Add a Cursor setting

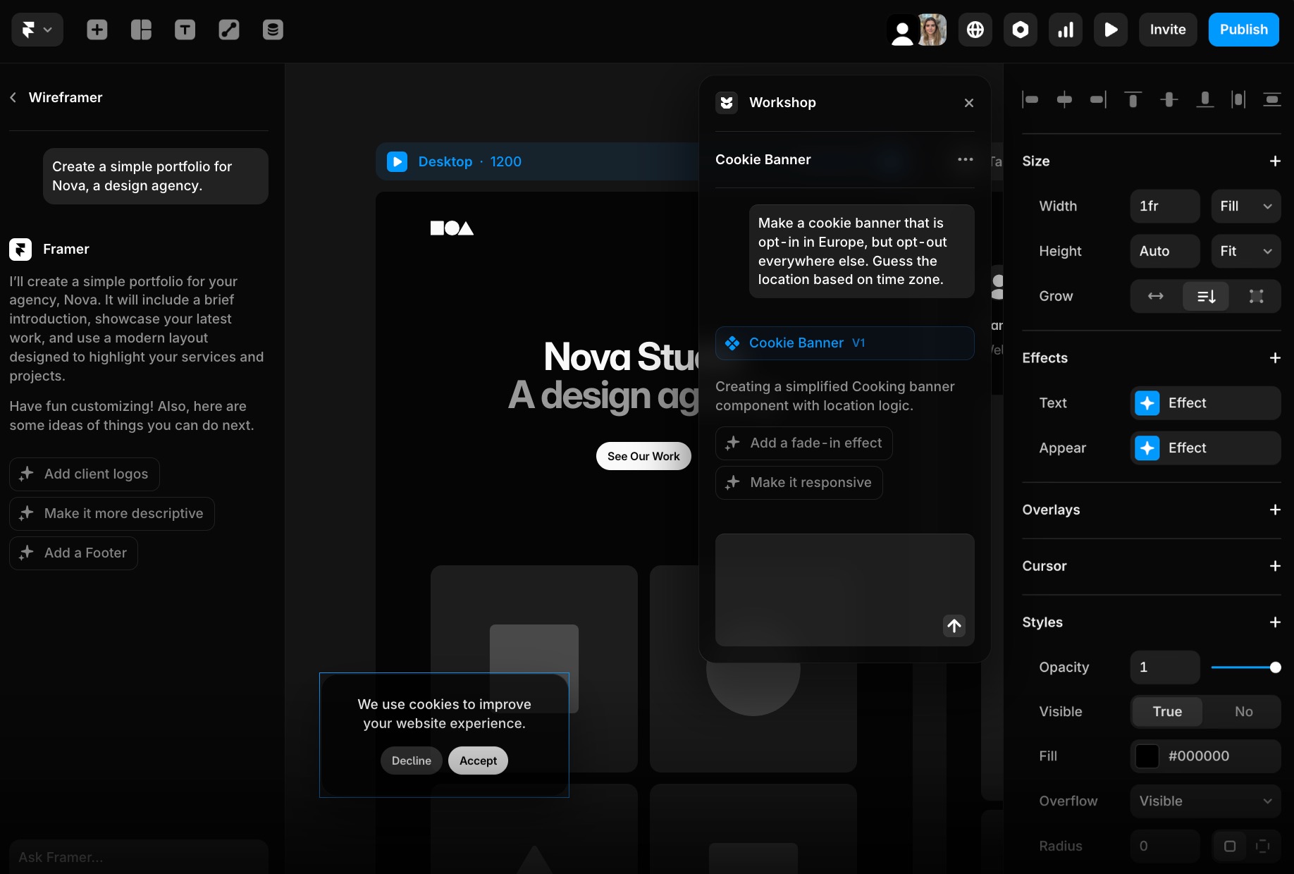point(1275,566)
